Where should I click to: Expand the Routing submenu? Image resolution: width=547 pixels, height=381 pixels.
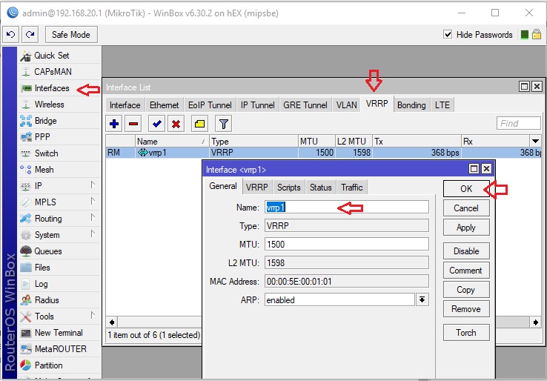tap(93, 218)
